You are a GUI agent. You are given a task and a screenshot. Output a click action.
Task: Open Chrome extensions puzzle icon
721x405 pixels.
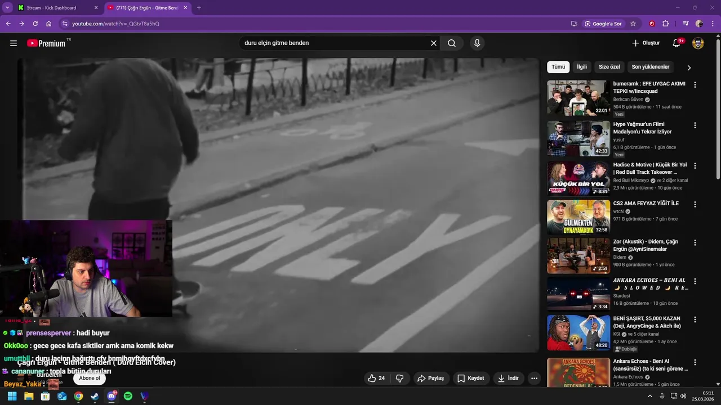(x=666, y=24)
